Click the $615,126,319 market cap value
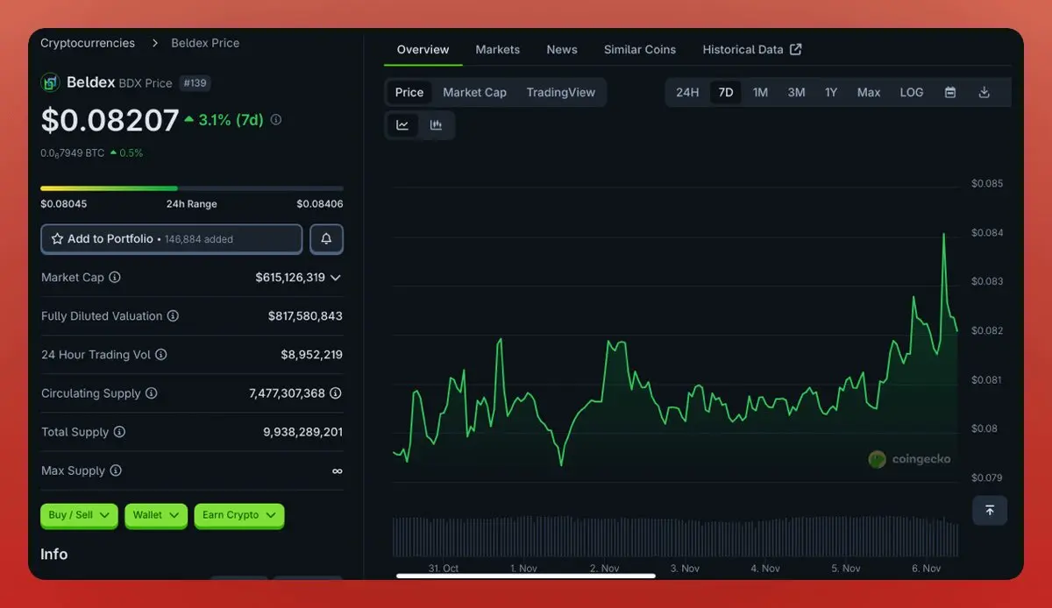This screenshot has width=1052, height=608. click(x=290, y=277)
